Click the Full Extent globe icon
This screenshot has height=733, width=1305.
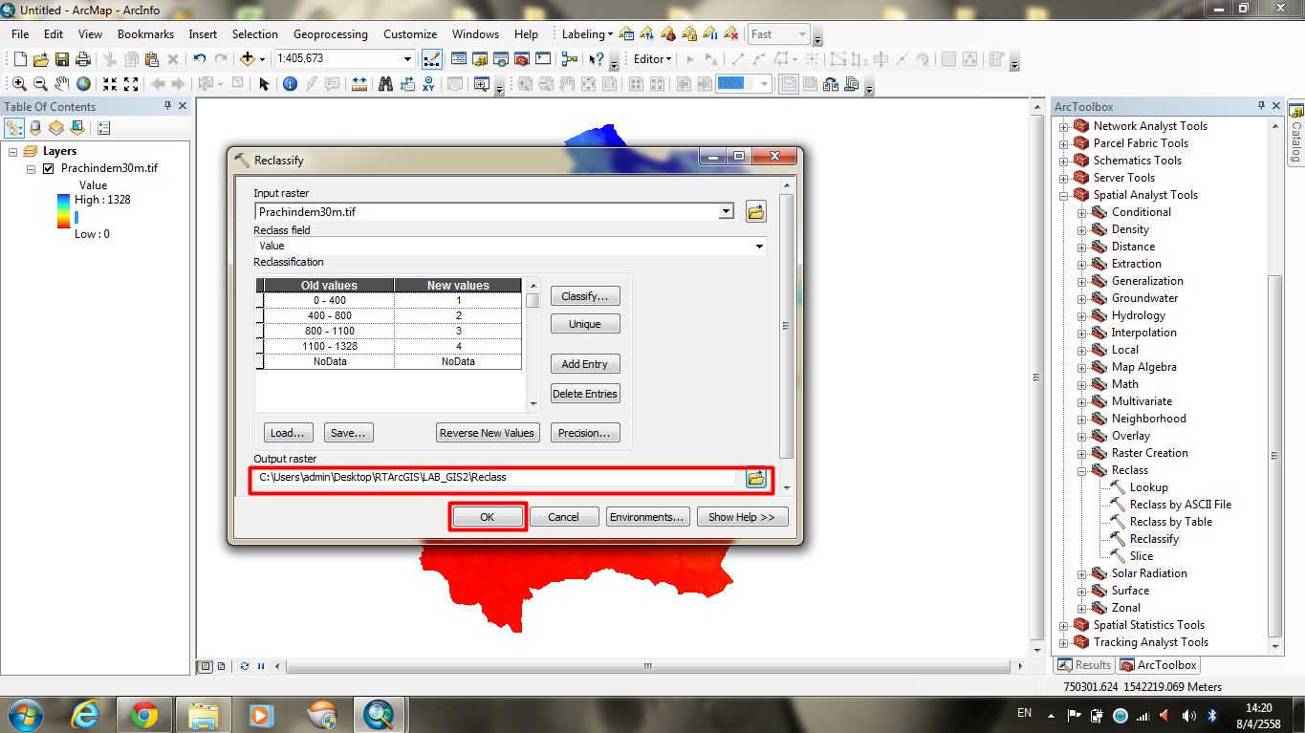click(x=83, y=84)
